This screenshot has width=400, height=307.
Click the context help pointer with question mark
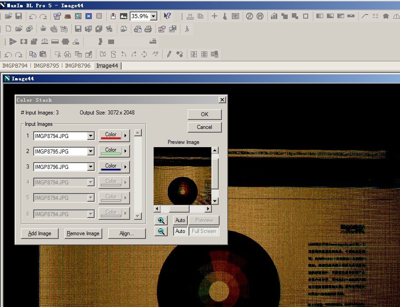point(167,16)
